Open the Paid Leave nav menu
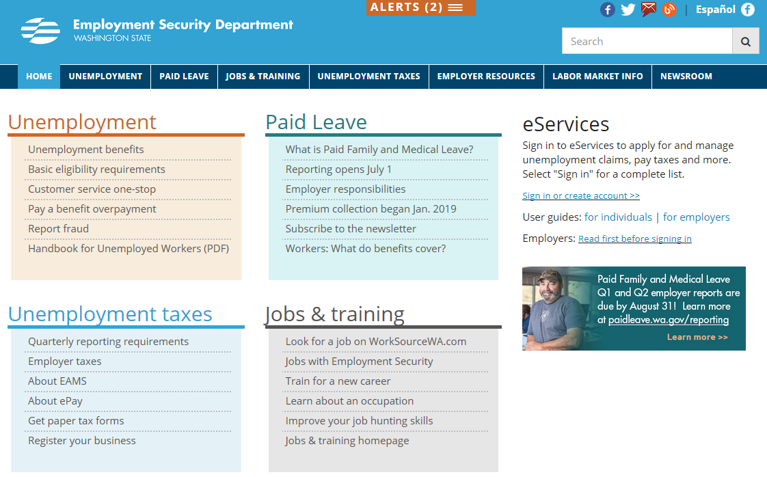Screen dimensions: 767x477 click(x=184, y=77)
